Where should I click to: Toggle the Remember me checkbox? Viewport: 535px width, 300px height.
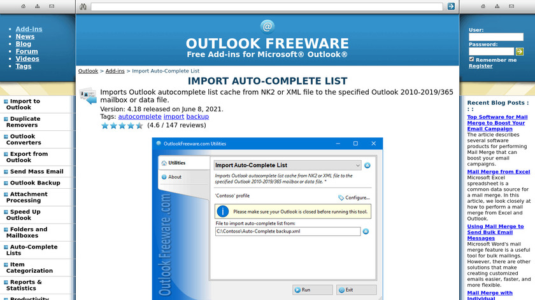[x=471, y=59]
